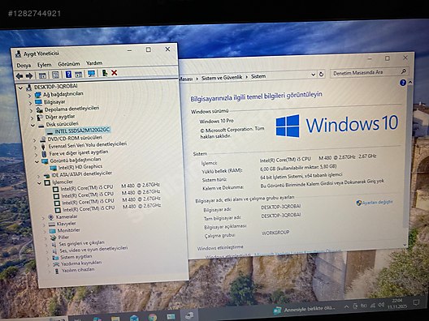429x321 pixels.
Task: Click the notification center icon on the taskbar
Action: tap(416, 302)
